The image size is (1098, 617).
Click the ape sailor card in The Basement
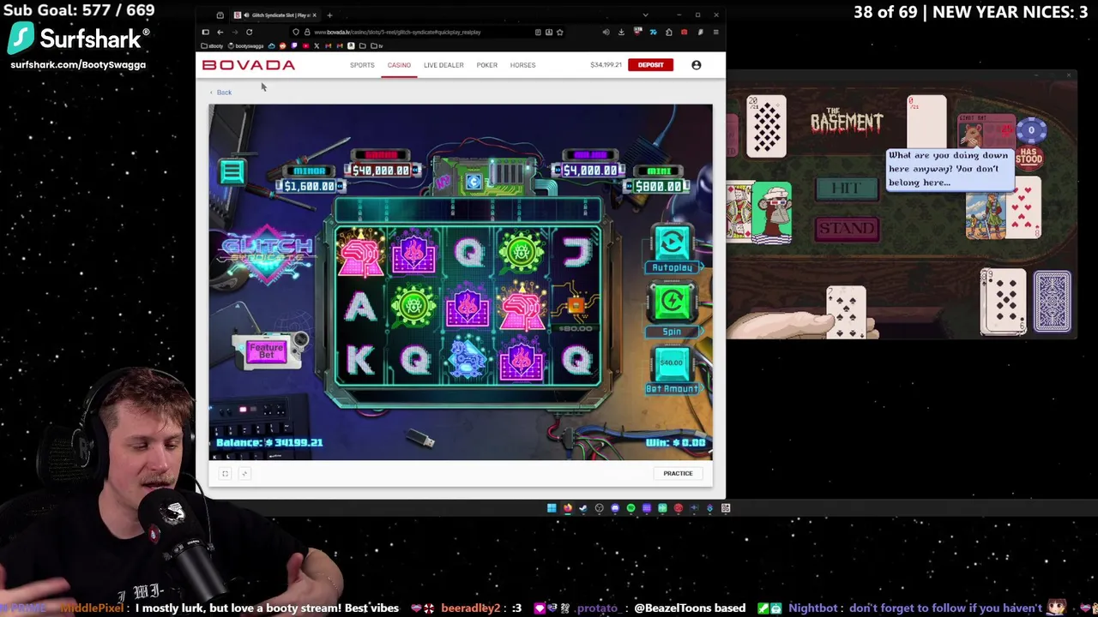pos(770,213)
